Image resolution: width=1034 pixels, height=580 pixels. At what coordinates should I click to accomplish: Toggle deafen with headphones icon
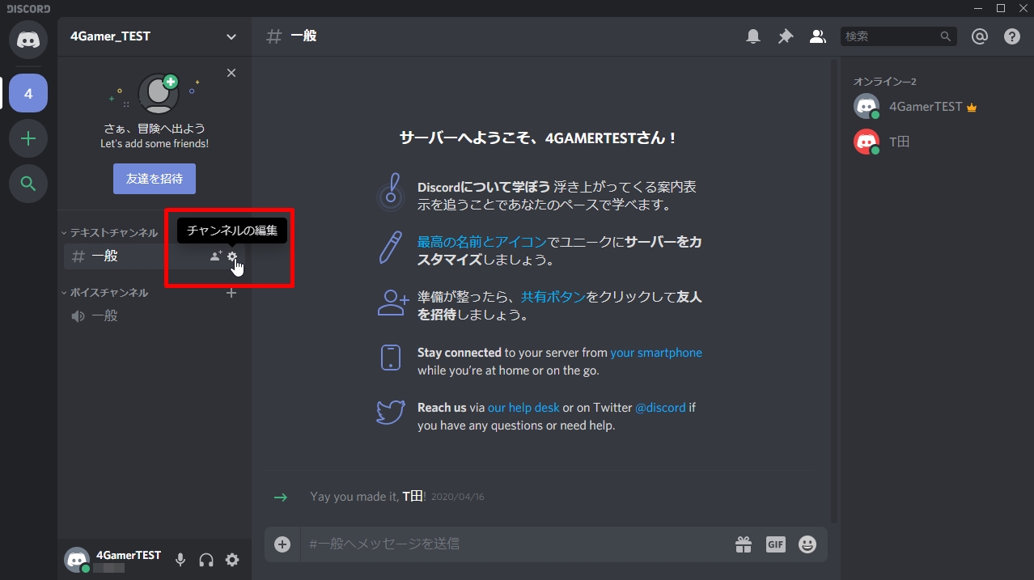(206, 560)
